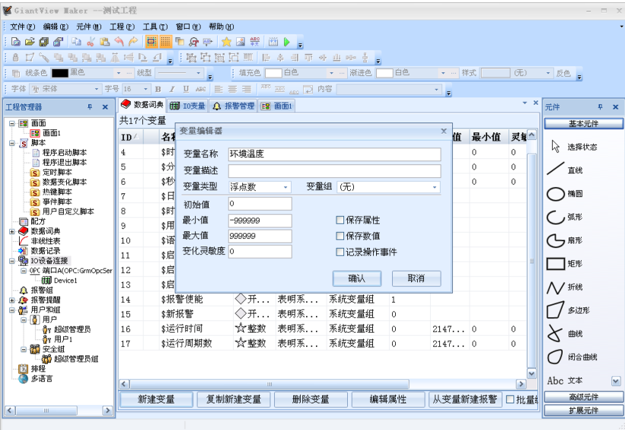Image resolution: width=625 pixels, height=430 pixels.
Task: Expand the 数据词典 tree node
Action: coord(12,231)
